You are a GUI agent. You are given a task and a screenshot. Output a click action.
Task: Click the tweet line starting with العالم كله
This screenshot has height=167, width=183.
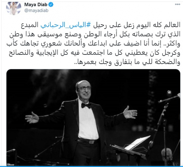(101, 25)
